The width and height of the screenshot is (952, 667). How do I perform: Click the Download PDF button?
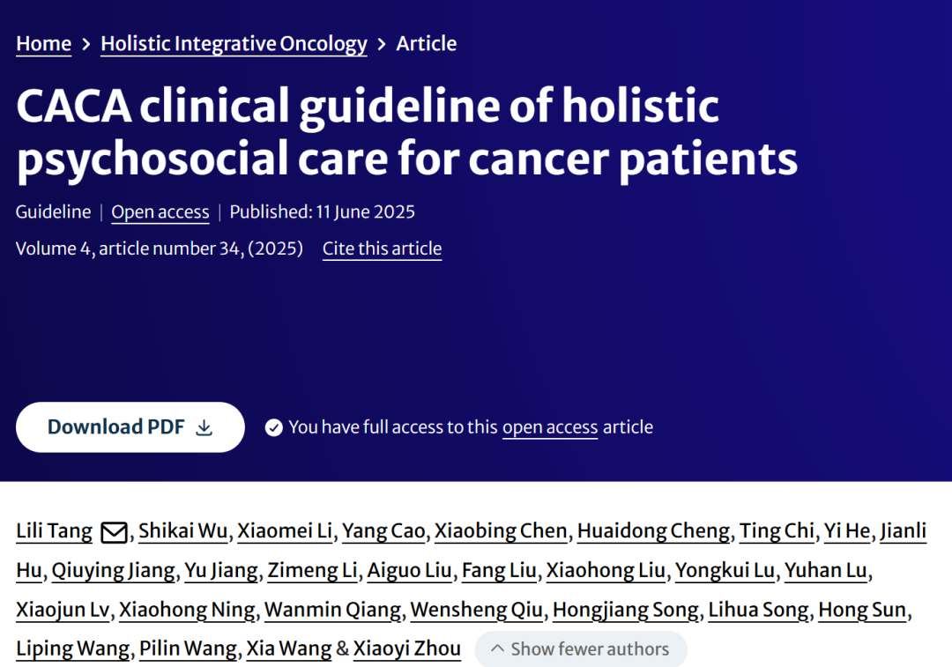[130, 427]
